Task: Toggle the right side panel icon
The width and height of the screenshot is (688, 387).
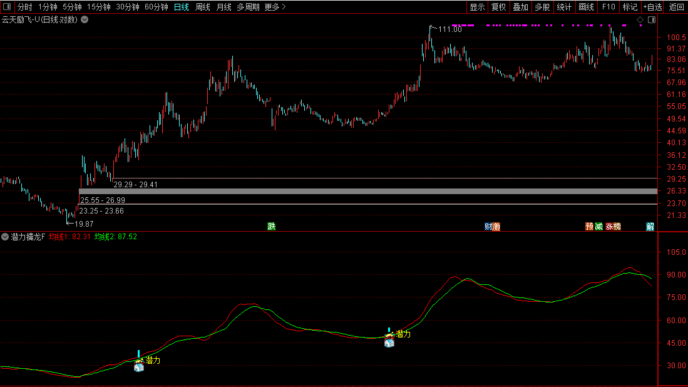Action: click(652, 20)
